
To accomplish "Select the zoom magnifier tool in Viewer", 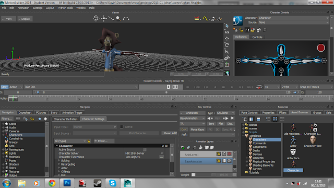I will (x=118, y=19).
